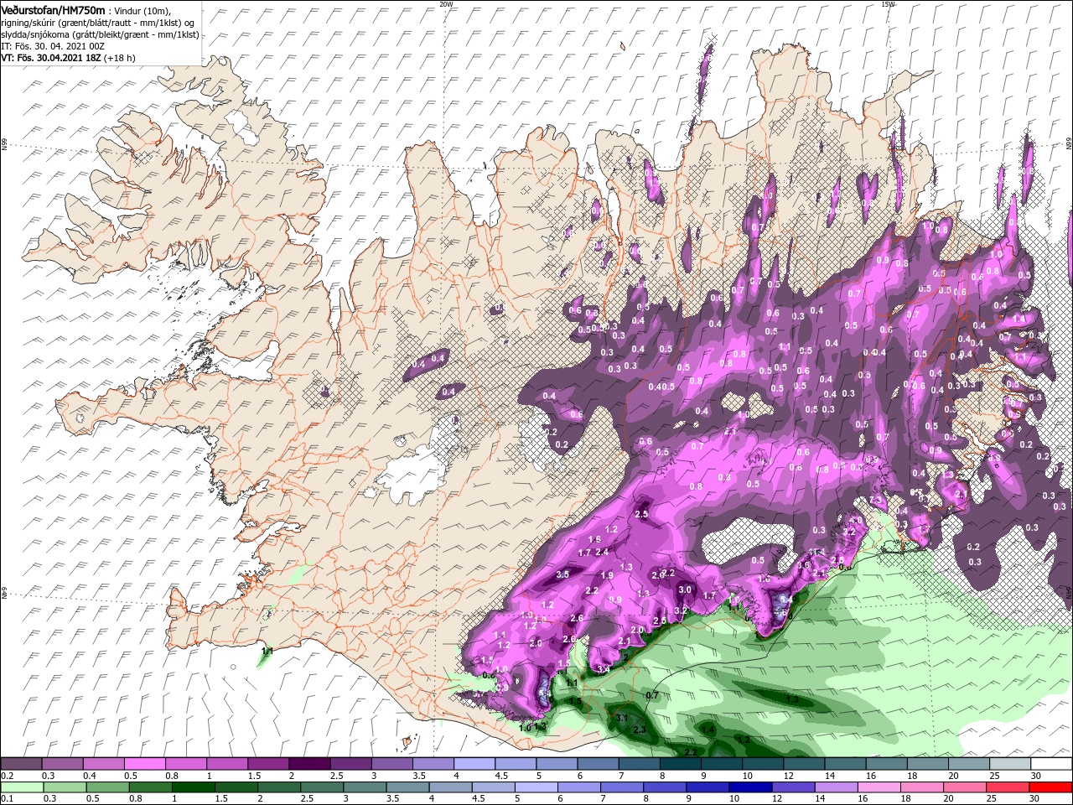1073x805 pixels.
Task: Pick the snow-scale teal swatch between 9 and 10
Action: pyautogui.click(x=721, y=764)
